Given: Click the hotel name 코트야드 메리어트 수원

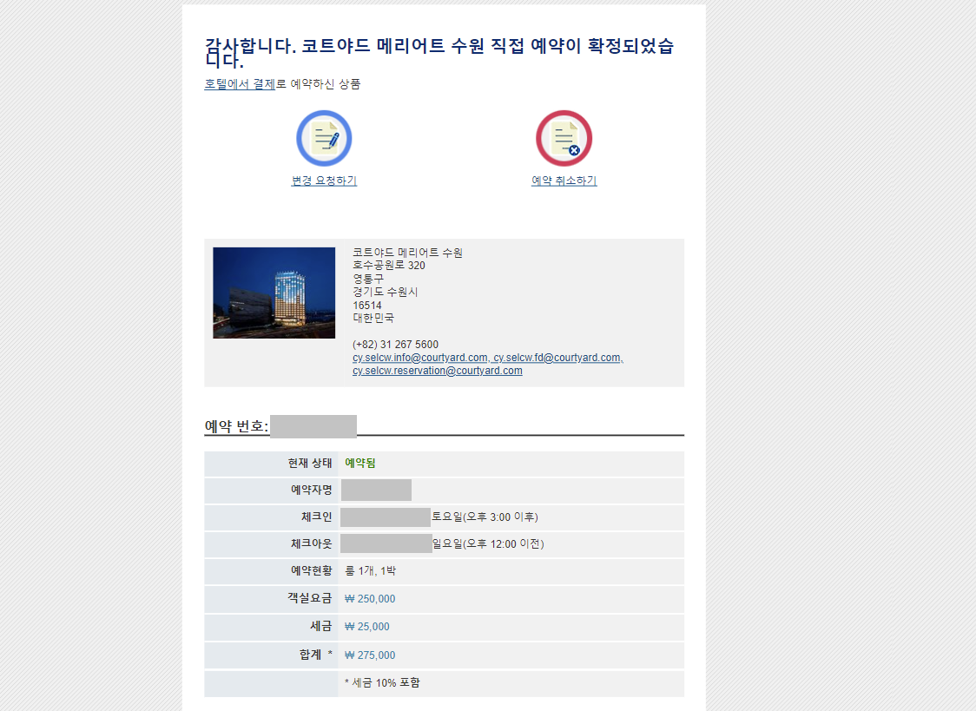Looking at the screenshot, I should 408,253.
